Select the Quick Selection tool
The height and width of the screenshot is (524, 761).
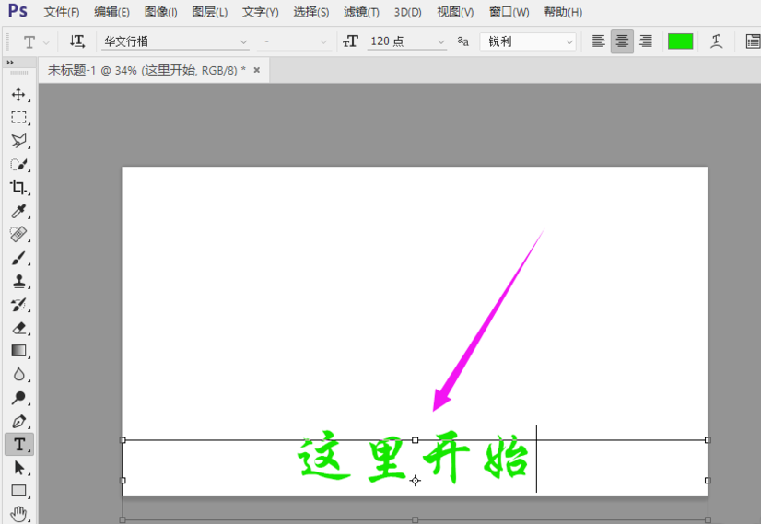tap(18, 164)
